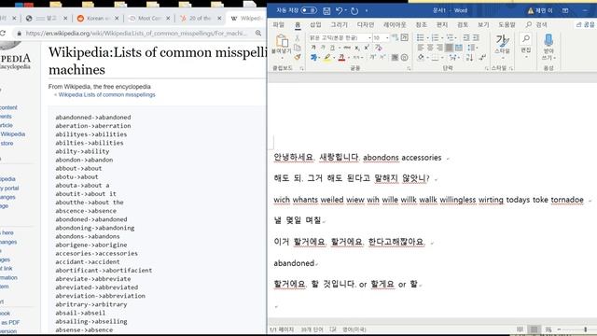Toggle bold formatting in Word
This screenshot has width=597, height=336.
coord(313,48)
